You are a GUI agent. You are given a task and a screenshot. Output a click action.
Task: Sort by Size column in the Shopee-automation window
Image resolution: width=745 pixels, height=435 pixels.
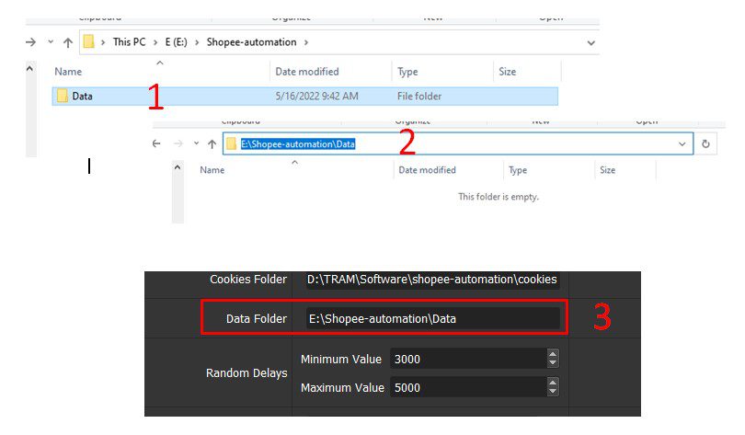click(508, 72)
